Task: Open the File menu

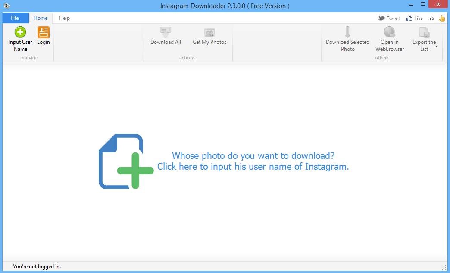Action: pos(16,18)
